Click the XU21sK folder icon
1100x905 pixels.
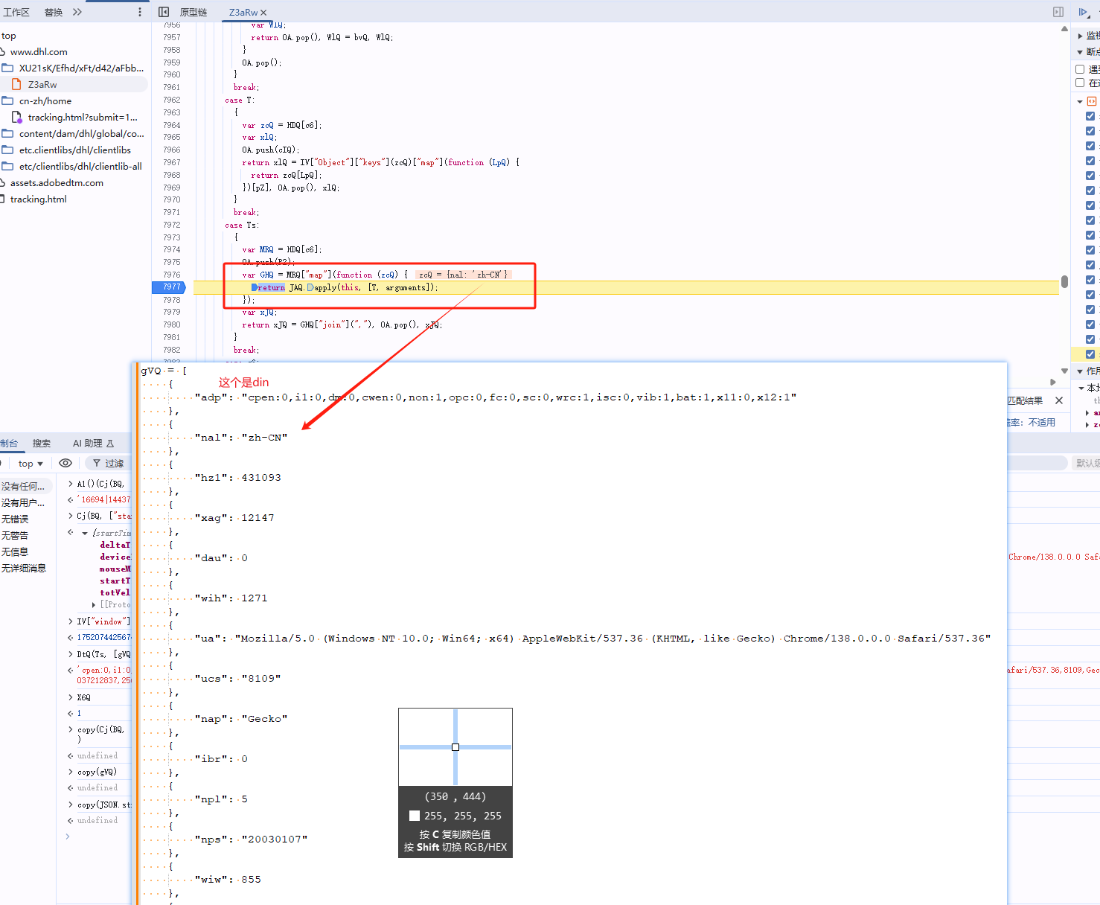(x=7, y=68)
